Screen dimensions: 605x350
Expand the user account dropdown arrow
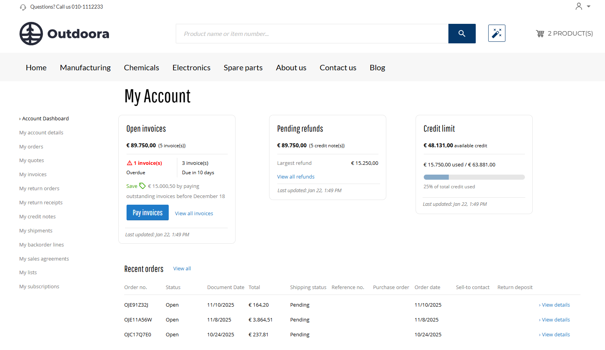(589, 6)
